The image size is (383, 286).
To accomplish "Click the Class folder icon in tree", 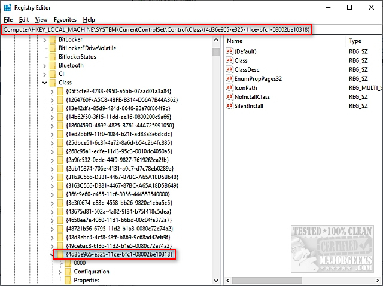I will click(53, 83).
